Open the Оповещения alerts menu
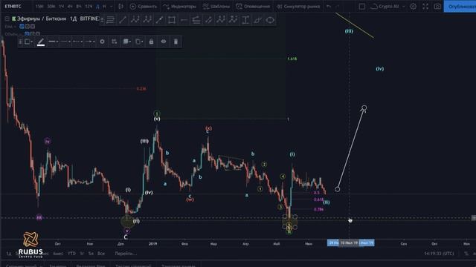 253,7
